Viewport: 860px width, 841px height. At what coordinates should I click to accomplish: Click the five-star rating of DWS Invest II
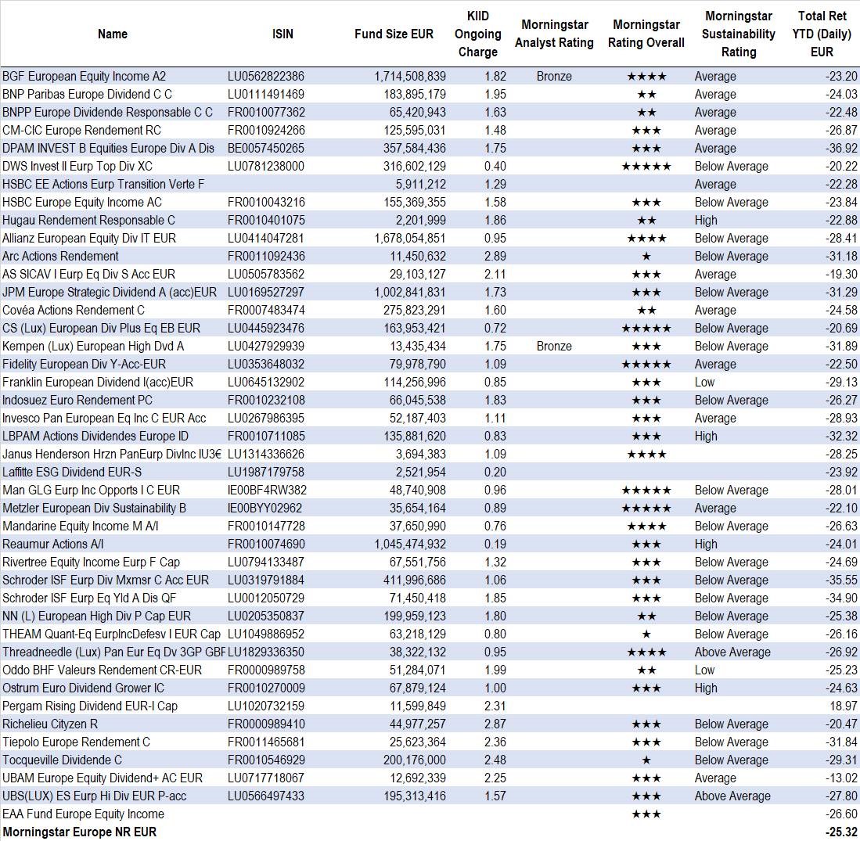tap(646, 167)
